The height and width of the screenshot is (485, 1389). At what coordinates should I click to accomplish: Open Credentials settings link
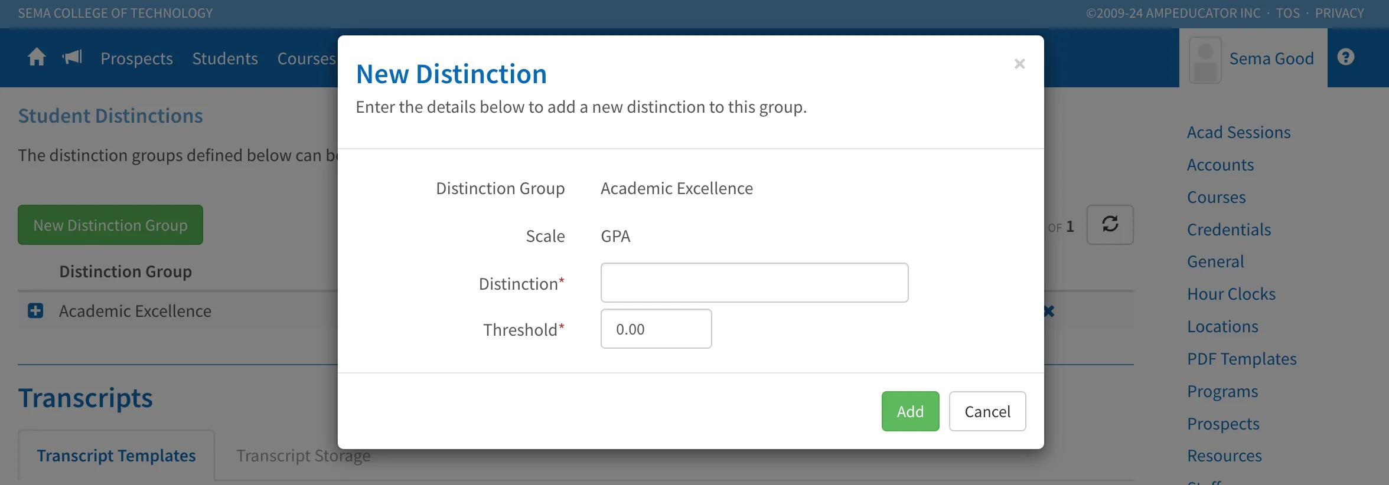pos(1229,230)
